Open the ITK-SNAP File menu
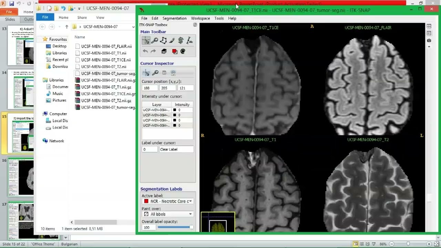The width and height of the screenshot is (441, 248). click(144, 18)
